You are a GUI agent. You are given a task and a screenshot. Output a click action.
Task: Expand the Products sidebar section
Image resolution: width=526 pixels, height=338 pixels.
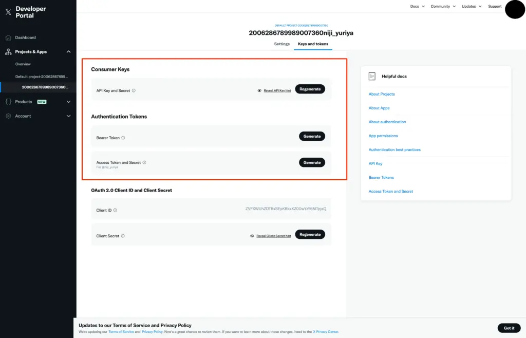pos(69,102)
